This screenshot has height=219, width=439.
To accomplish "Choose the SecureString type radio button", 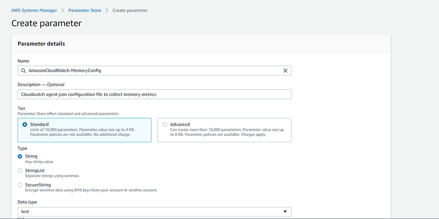I will [20, 185].
